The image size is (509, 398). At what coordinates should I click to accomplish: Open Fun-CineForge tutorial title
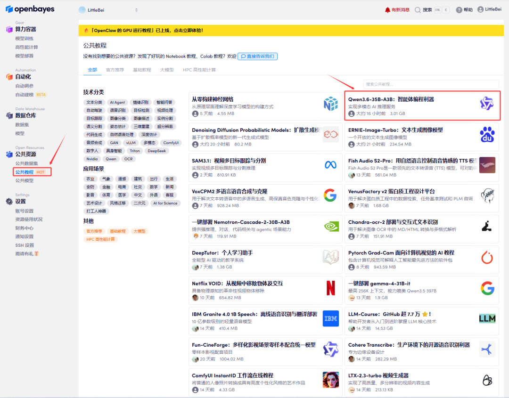click(x=254, y=345)
